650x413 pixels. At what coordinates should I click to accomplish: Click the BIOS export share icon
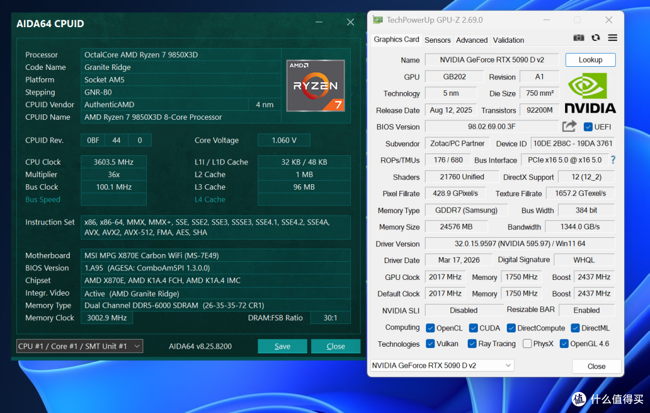(569, 126)
